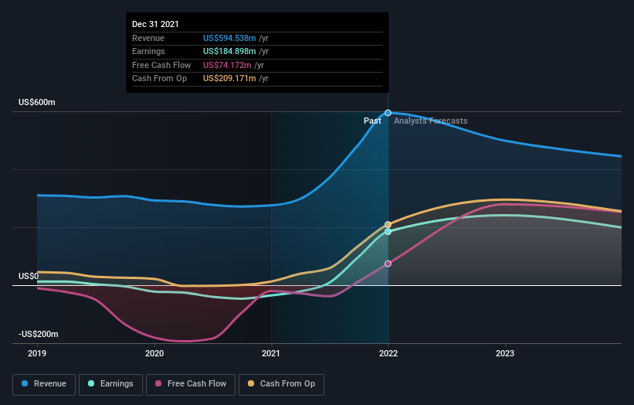This screenshot has height=405, width=634.
Task: Click the 2023 x-axis label
Action: click(x=505, y=353)
